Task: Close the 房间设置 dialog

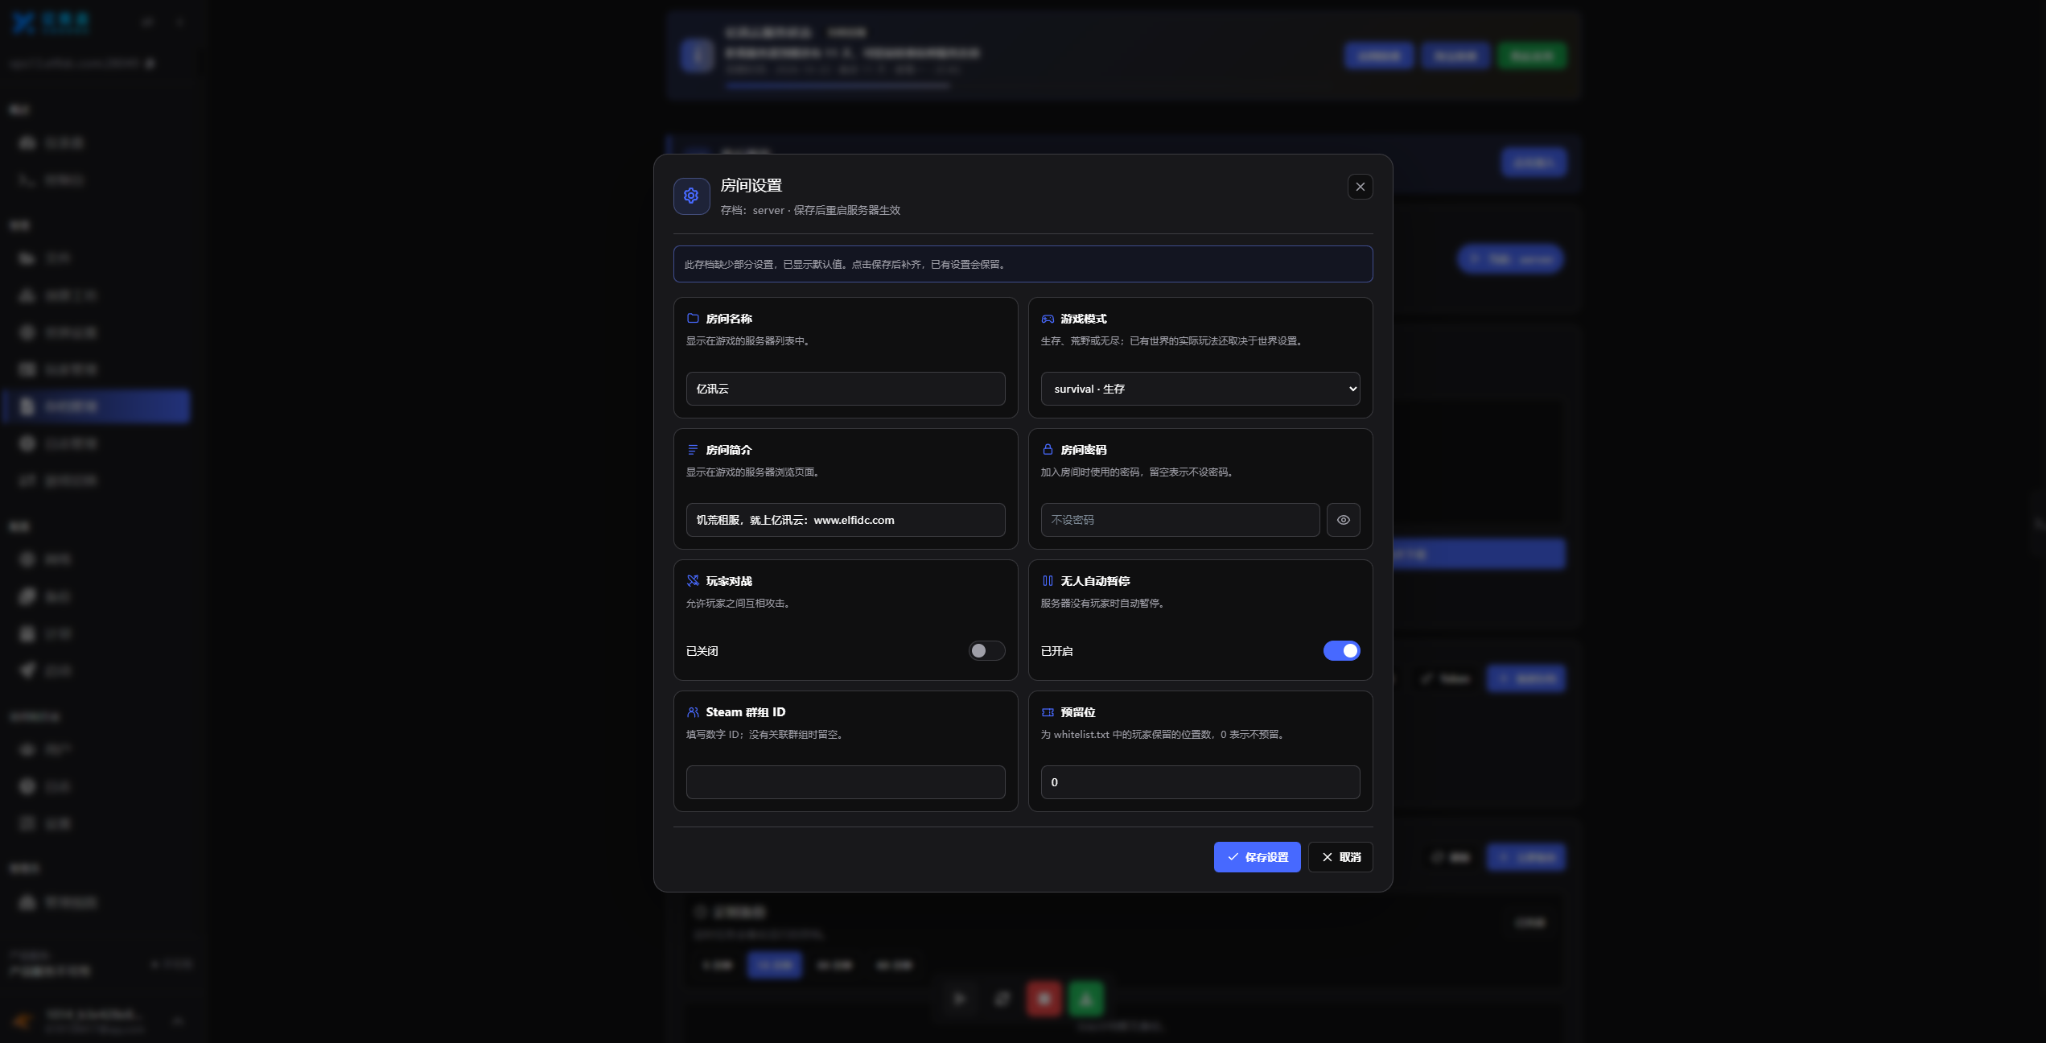Action: 1360,187
